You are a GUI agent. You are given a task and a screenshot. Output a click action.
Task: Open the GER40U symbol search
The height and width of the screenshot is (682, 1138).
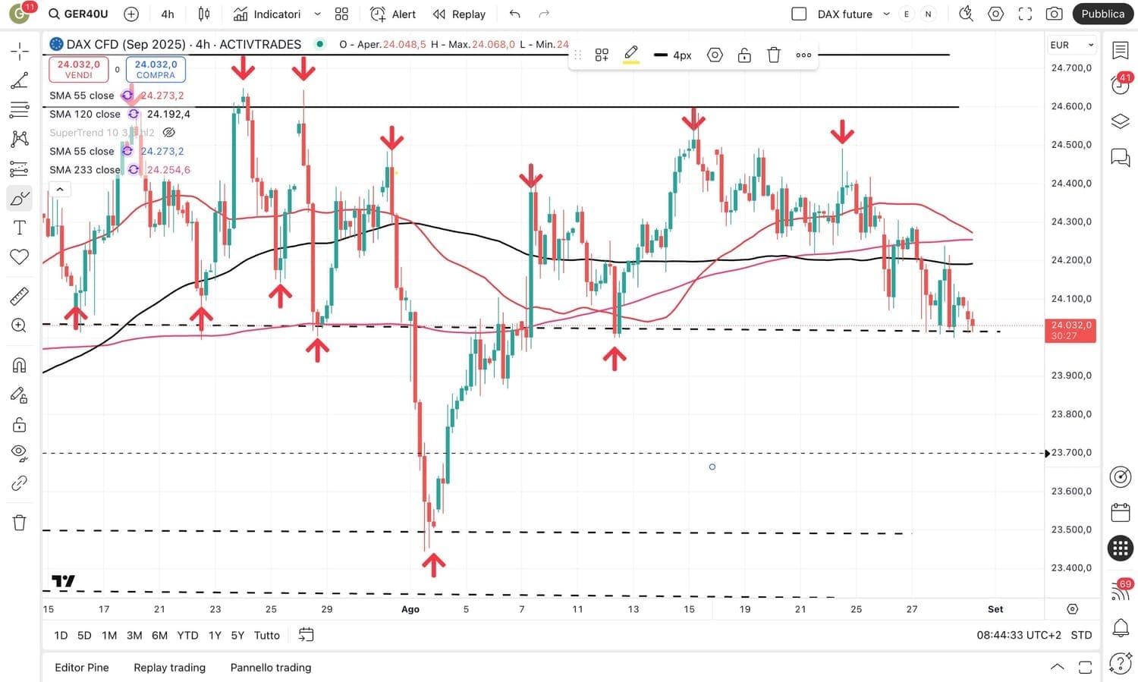pyautogui.click(x=79, y=14)
